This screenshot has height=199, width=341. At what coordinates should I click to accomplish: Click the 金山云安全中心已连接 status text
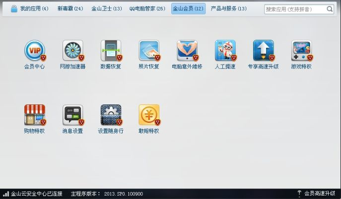pyautogui.click(x=37, y=194)
